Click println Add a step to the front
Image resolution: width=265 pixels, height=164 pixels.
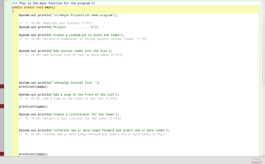point(69,95)
